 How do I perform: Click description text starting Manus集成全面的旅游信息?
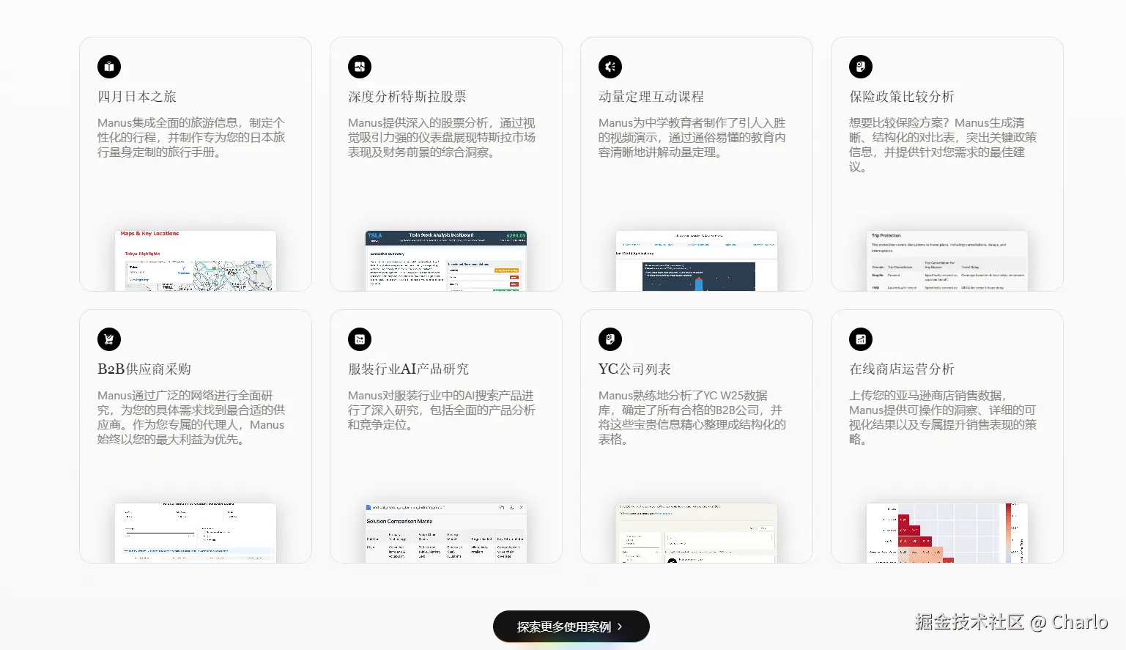click(x=191, y=138)
